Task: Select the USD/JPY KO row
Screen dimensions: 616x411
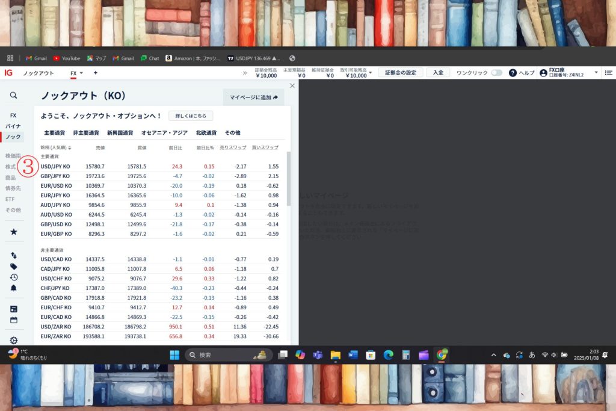Action: tap(55, 166)
